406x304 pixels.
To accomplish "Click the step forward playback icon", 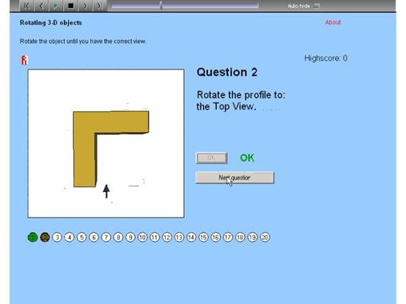I will click(x=85, y=6).
